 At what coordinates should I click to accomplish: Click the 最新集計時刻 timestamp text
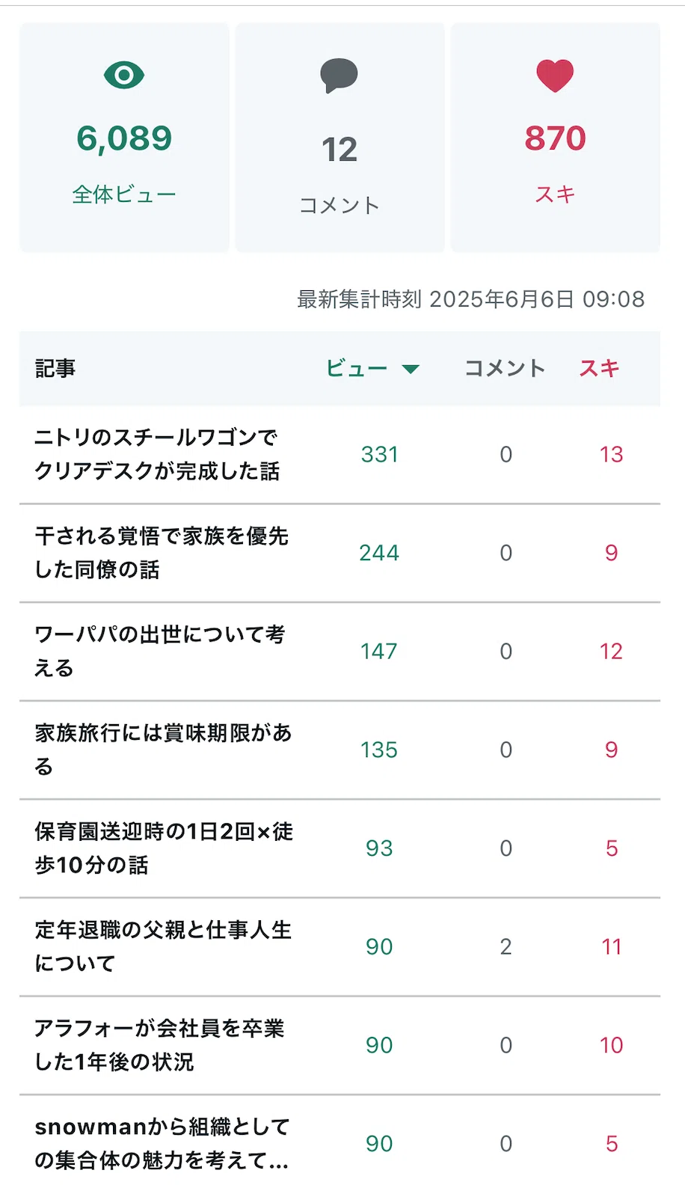click(470, 299)
